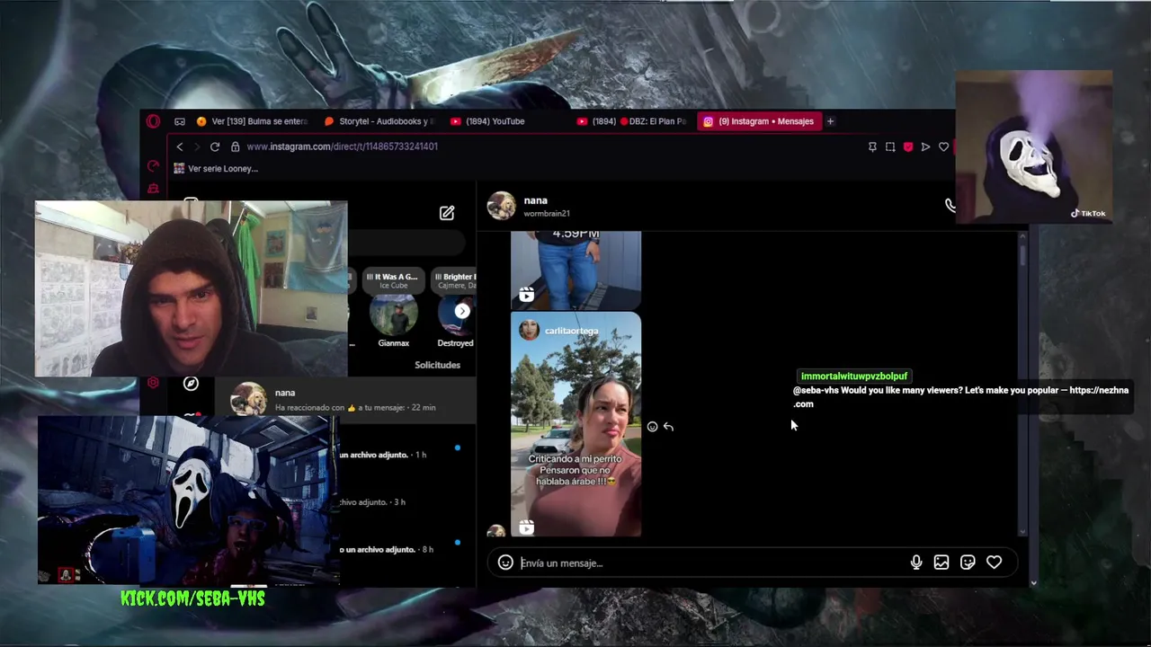This screenshot has width=1151, height=647.
Task: Click the KICK.COM/SEBA-VHS text
Action: click(x=192, y=598)
